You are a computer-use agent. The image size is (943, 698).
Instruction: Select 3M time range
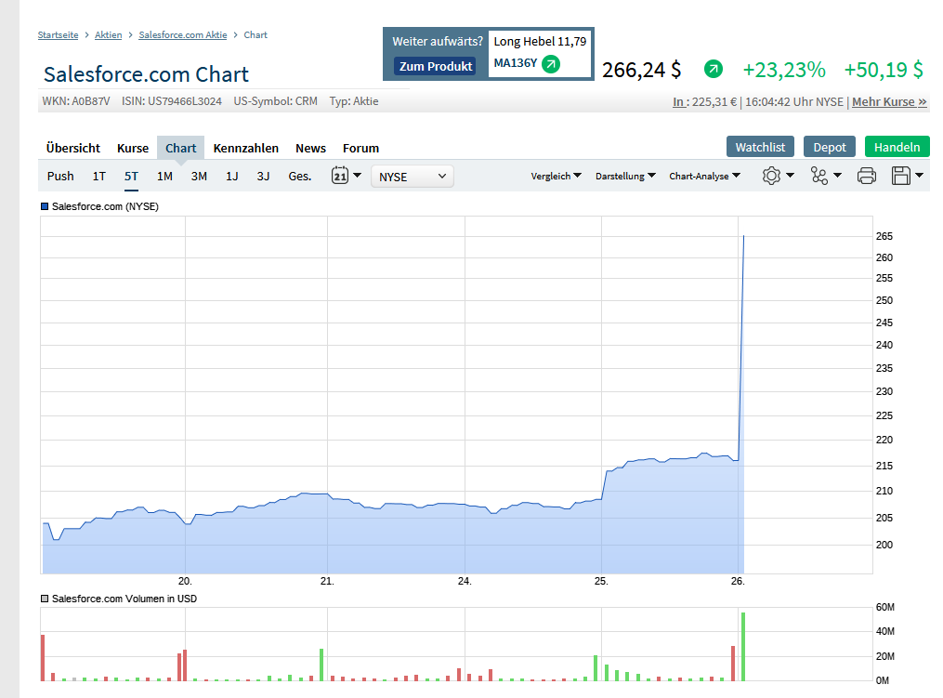coord(199,177)
